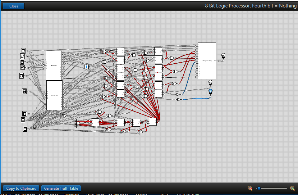Select the lower demultiplexer block

pyautogui.click(x=54, y=95)
